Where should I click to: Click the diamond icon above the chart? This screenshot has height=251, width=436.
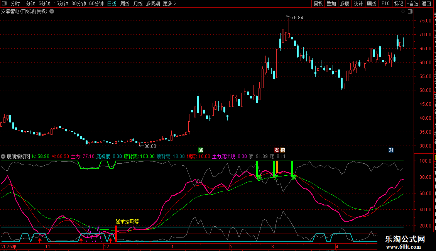[403, 12]
